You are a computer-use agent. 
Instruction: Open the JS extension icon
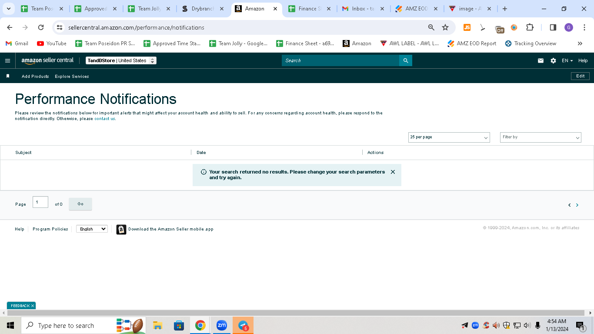[x=467, y=27]
